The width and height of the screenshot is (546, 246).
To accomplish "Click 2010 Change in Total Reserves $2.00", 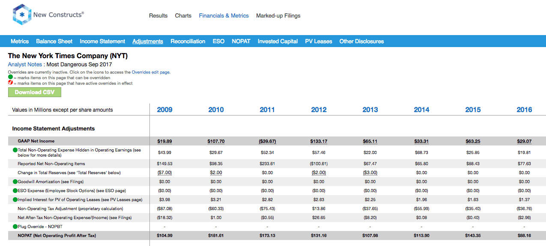I will click(x=216, y=173).
